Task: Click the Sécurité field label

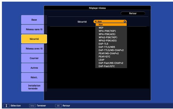Action: pos(82,22)
